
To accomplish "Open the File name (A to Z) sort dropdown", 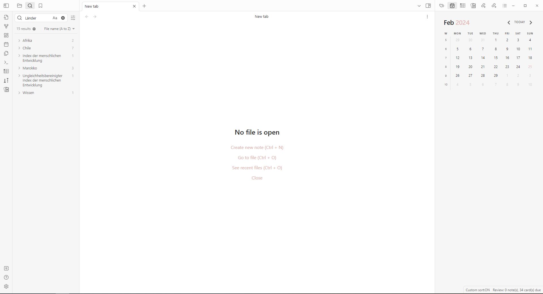I will [x=59, y=29].
